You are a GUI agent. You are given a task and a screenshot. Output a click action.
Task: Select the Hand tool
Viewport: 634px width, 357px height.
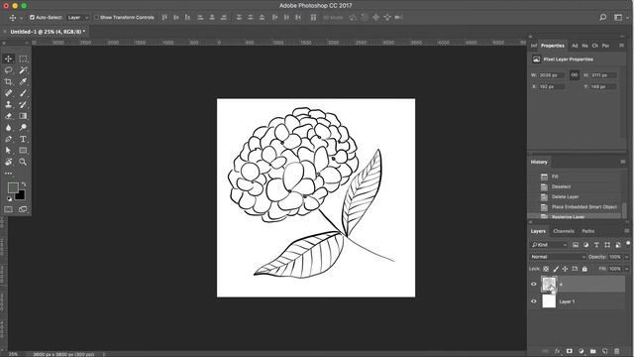pos(9,162)
